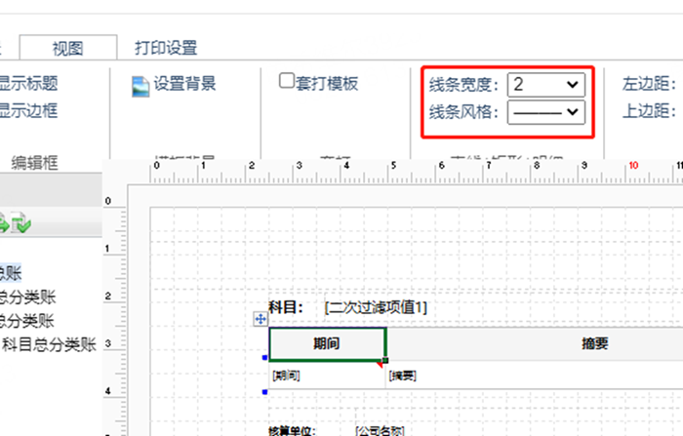The width and height of the screenshot is (683, 436).
Task: Click the 设置背景 picture icon
Action: [x=141, y=86]
